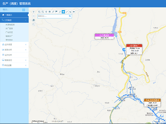Open the 一图展示 menu item
The image size is (166, 124).
coord(14,15)
